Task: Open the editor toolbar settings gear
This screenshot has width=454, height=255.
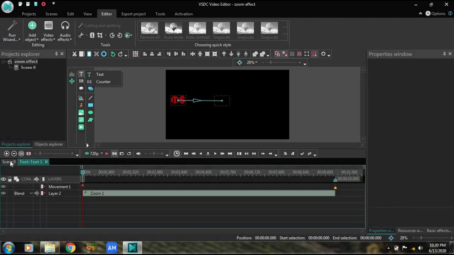Action: click(x=323, y=54)
